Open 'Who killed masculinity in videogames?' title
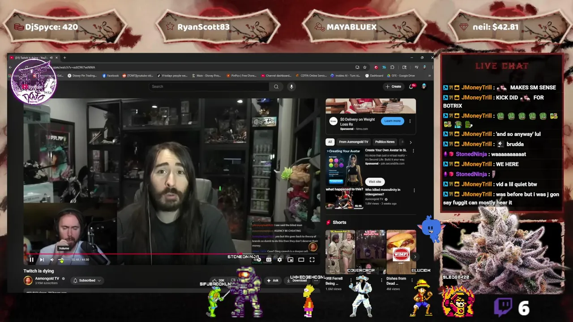This screenshot has height=322, width=573. tap(383, 192)
